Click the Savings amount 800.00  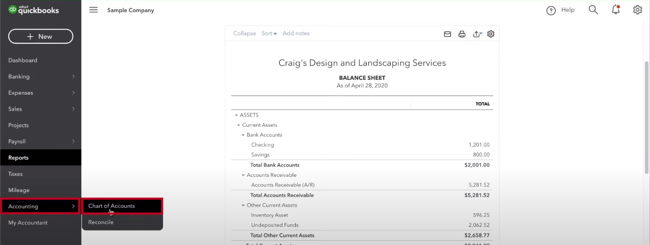[481, 155]
